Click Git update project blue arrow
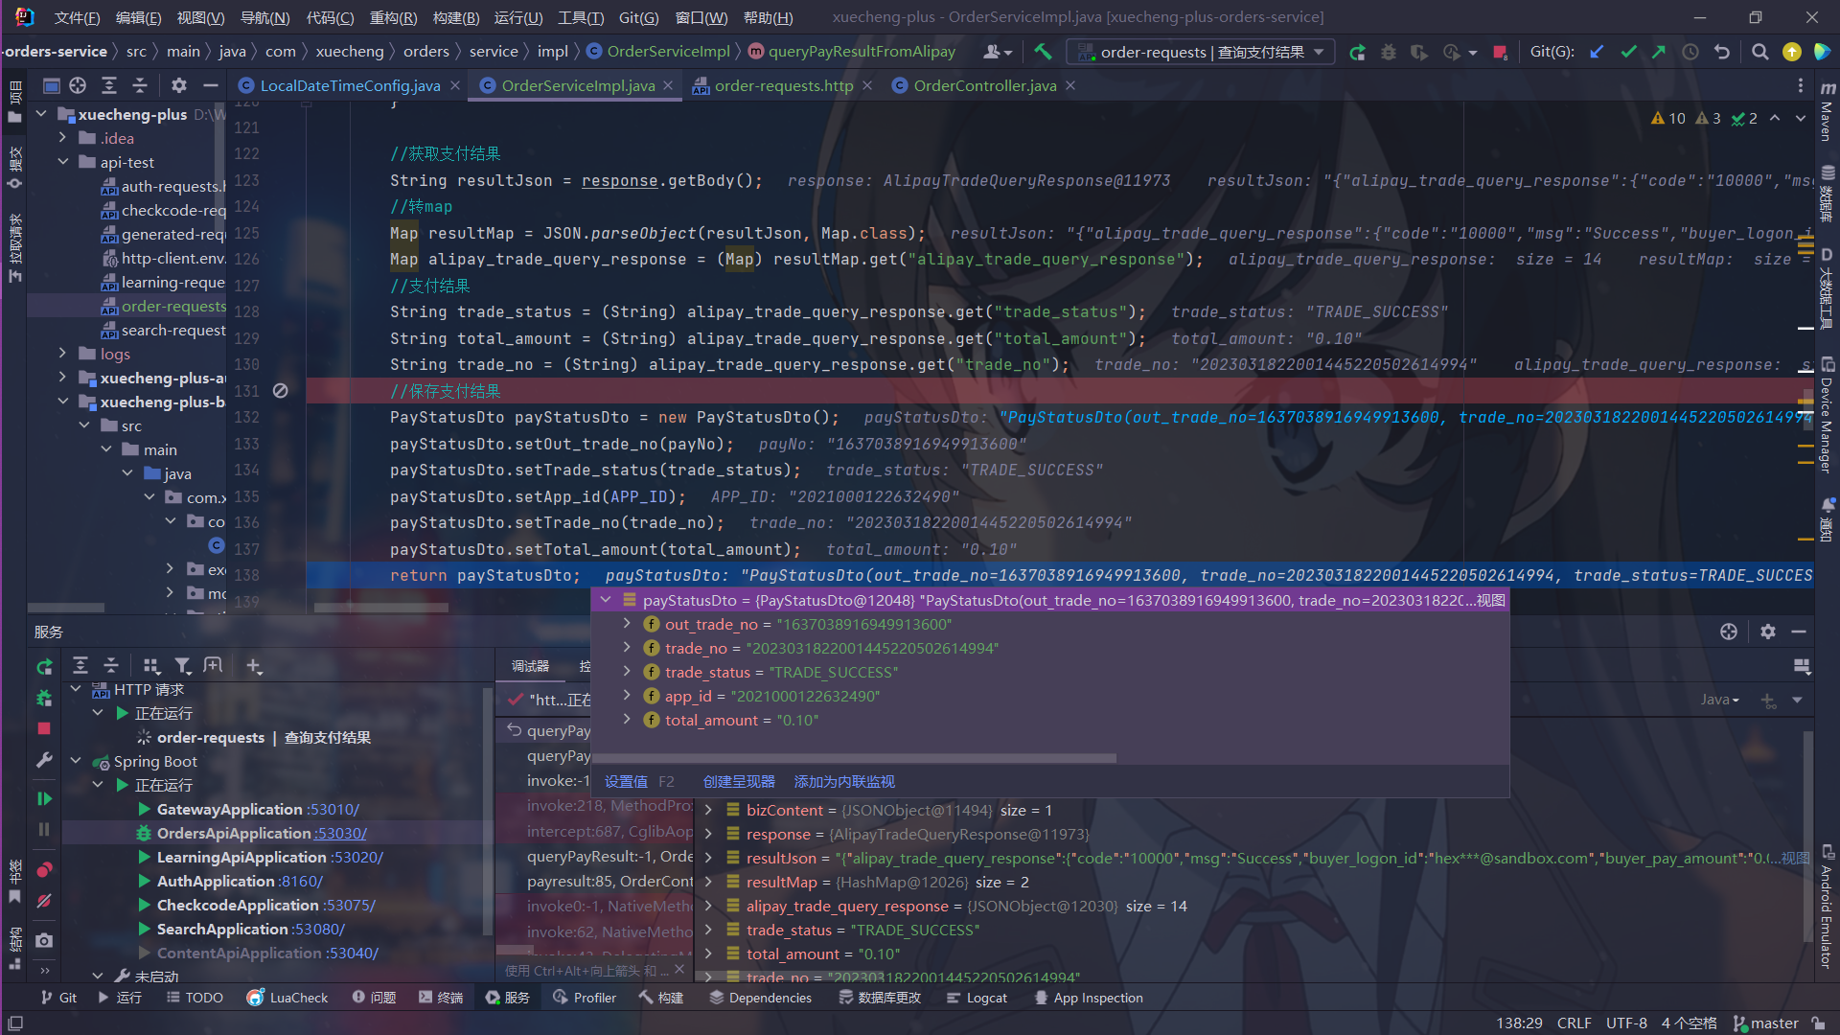The image size is (1840, 1035). pos(1597,52)
